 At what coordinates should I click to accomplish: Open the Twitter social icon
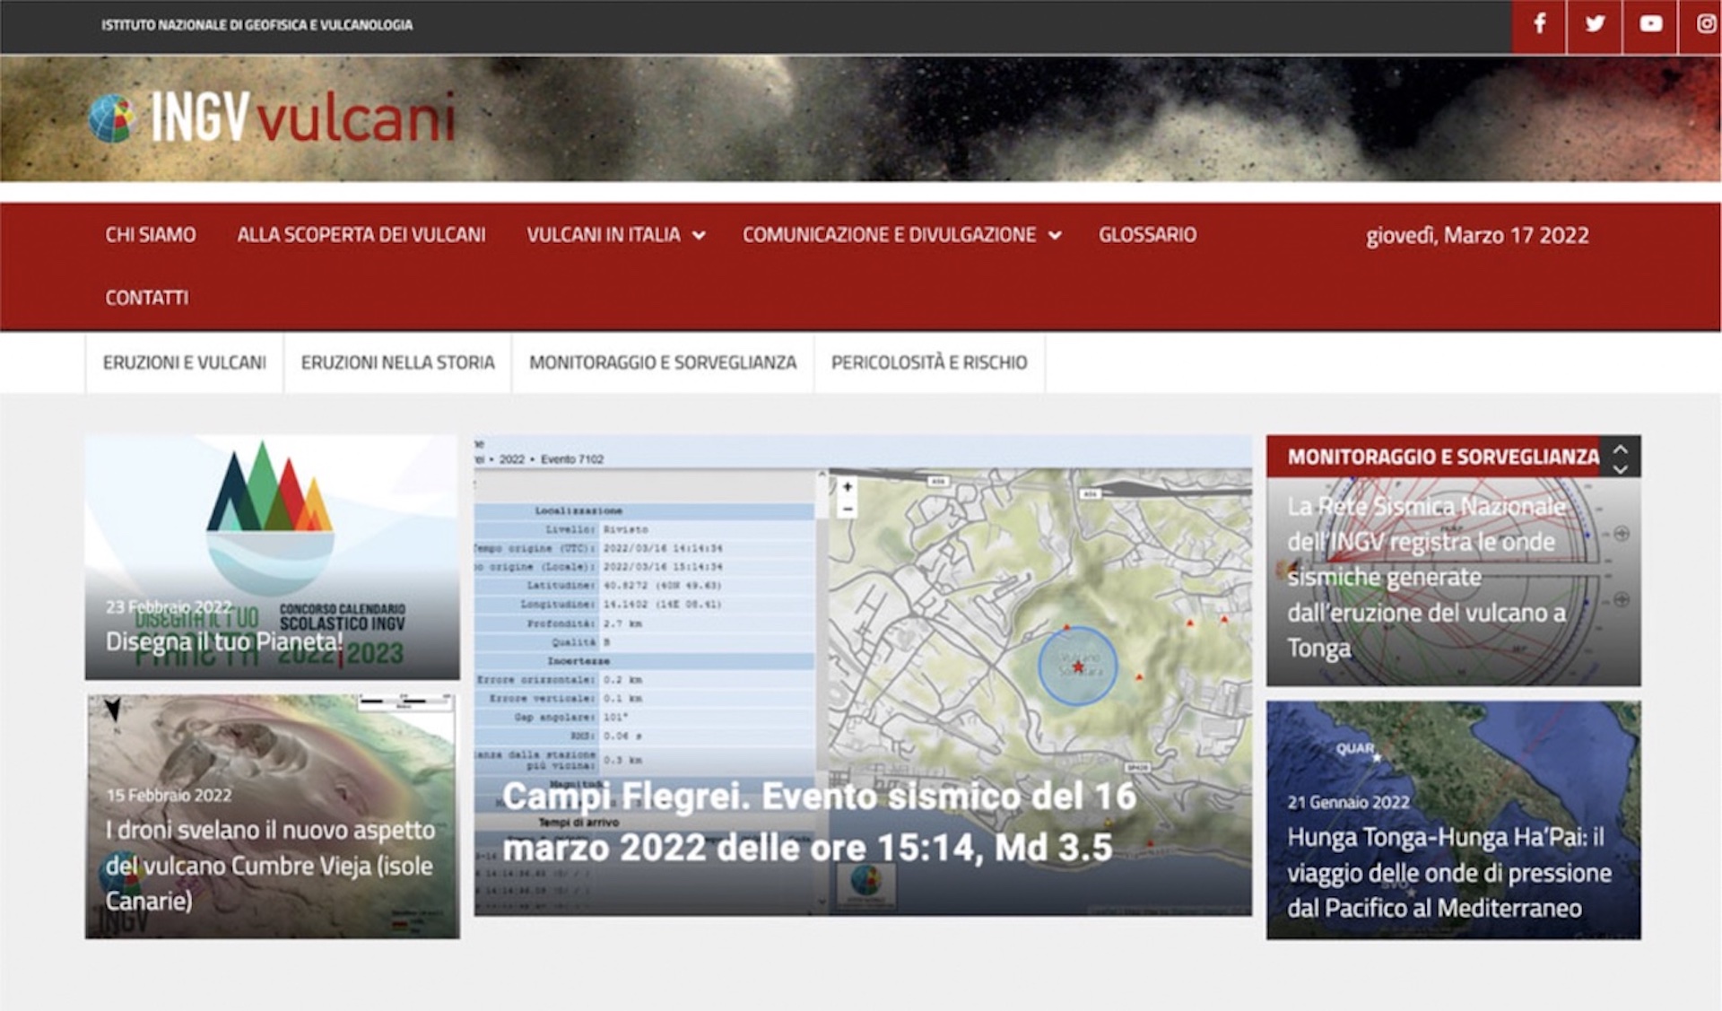pyautogui.click(x=1595, y=24)
